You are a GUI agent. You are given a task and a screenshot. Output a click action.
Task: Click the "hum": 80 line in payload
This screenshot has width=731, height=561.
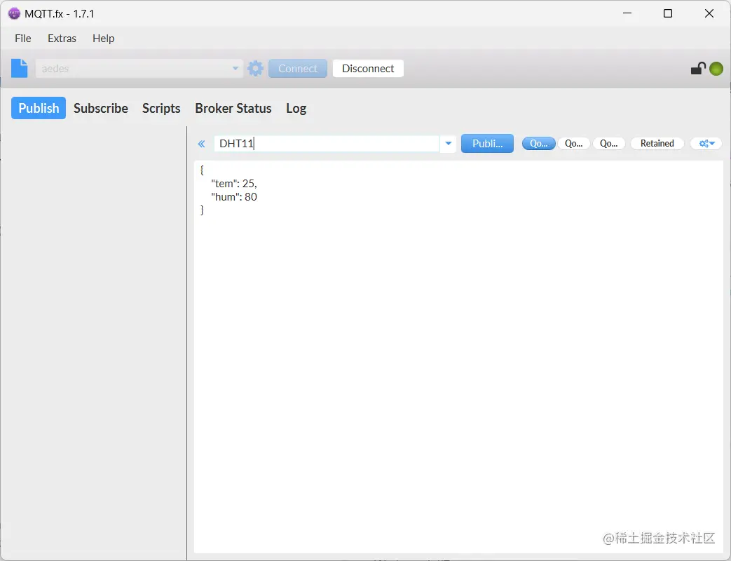(234, 197)
